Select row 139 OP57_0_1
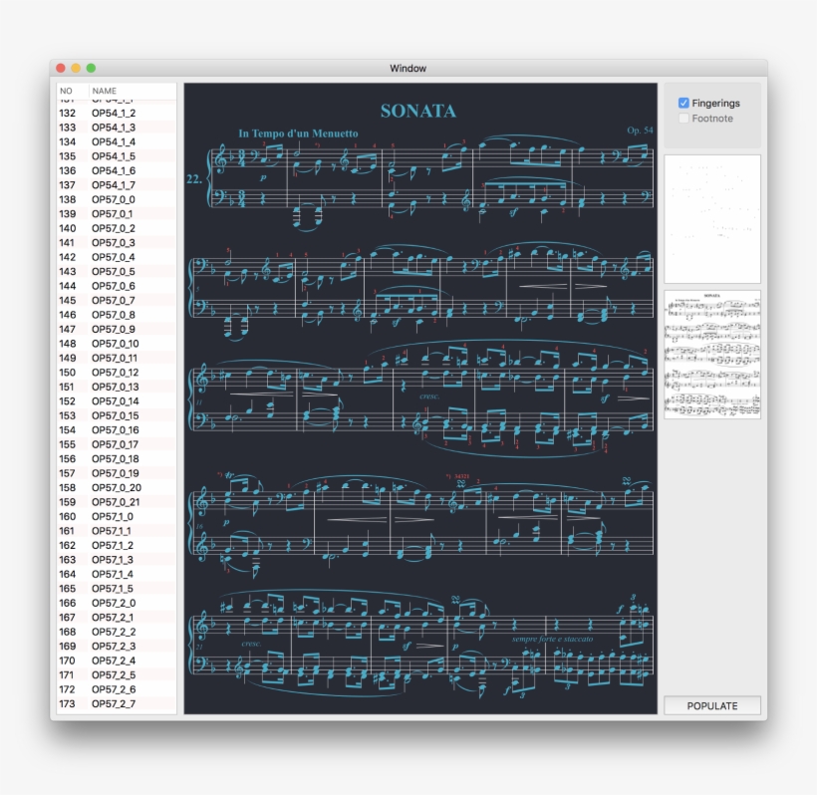The image size is (817, 795). 117,214
